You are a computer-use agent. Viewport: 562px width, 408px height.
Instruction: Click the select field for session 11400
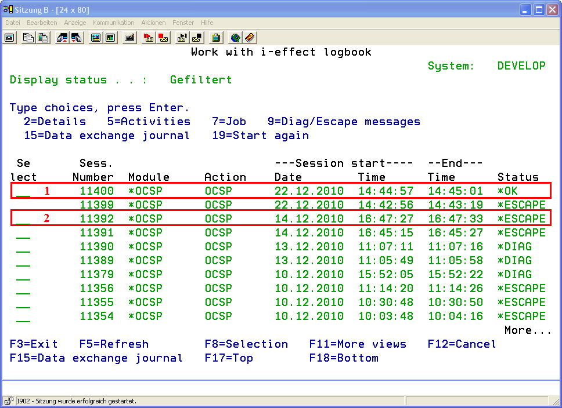click(23, 191)
